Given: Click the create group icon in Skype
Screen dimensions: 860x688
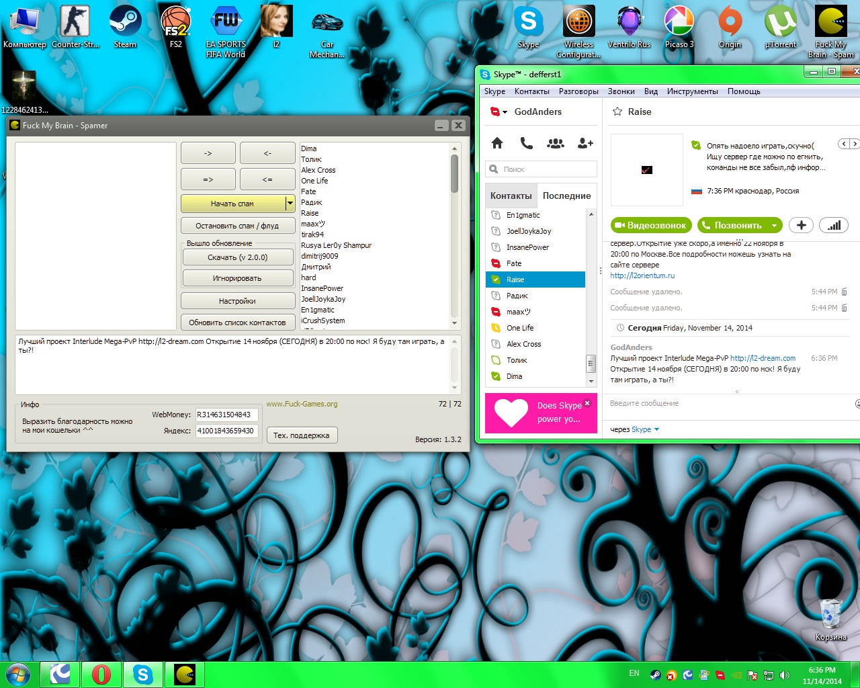Looking at the screenshot, I should [556, 142].
